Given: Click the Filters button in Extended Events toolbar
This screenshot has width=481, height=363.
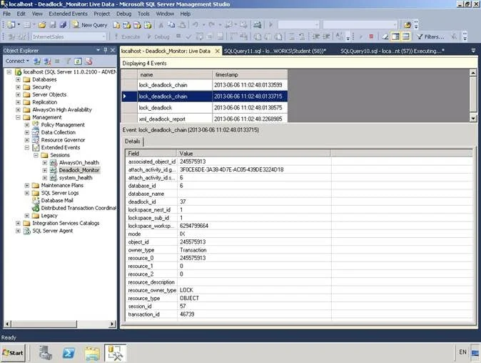Looking at the screenshot, I should click(x=430, y=37).
